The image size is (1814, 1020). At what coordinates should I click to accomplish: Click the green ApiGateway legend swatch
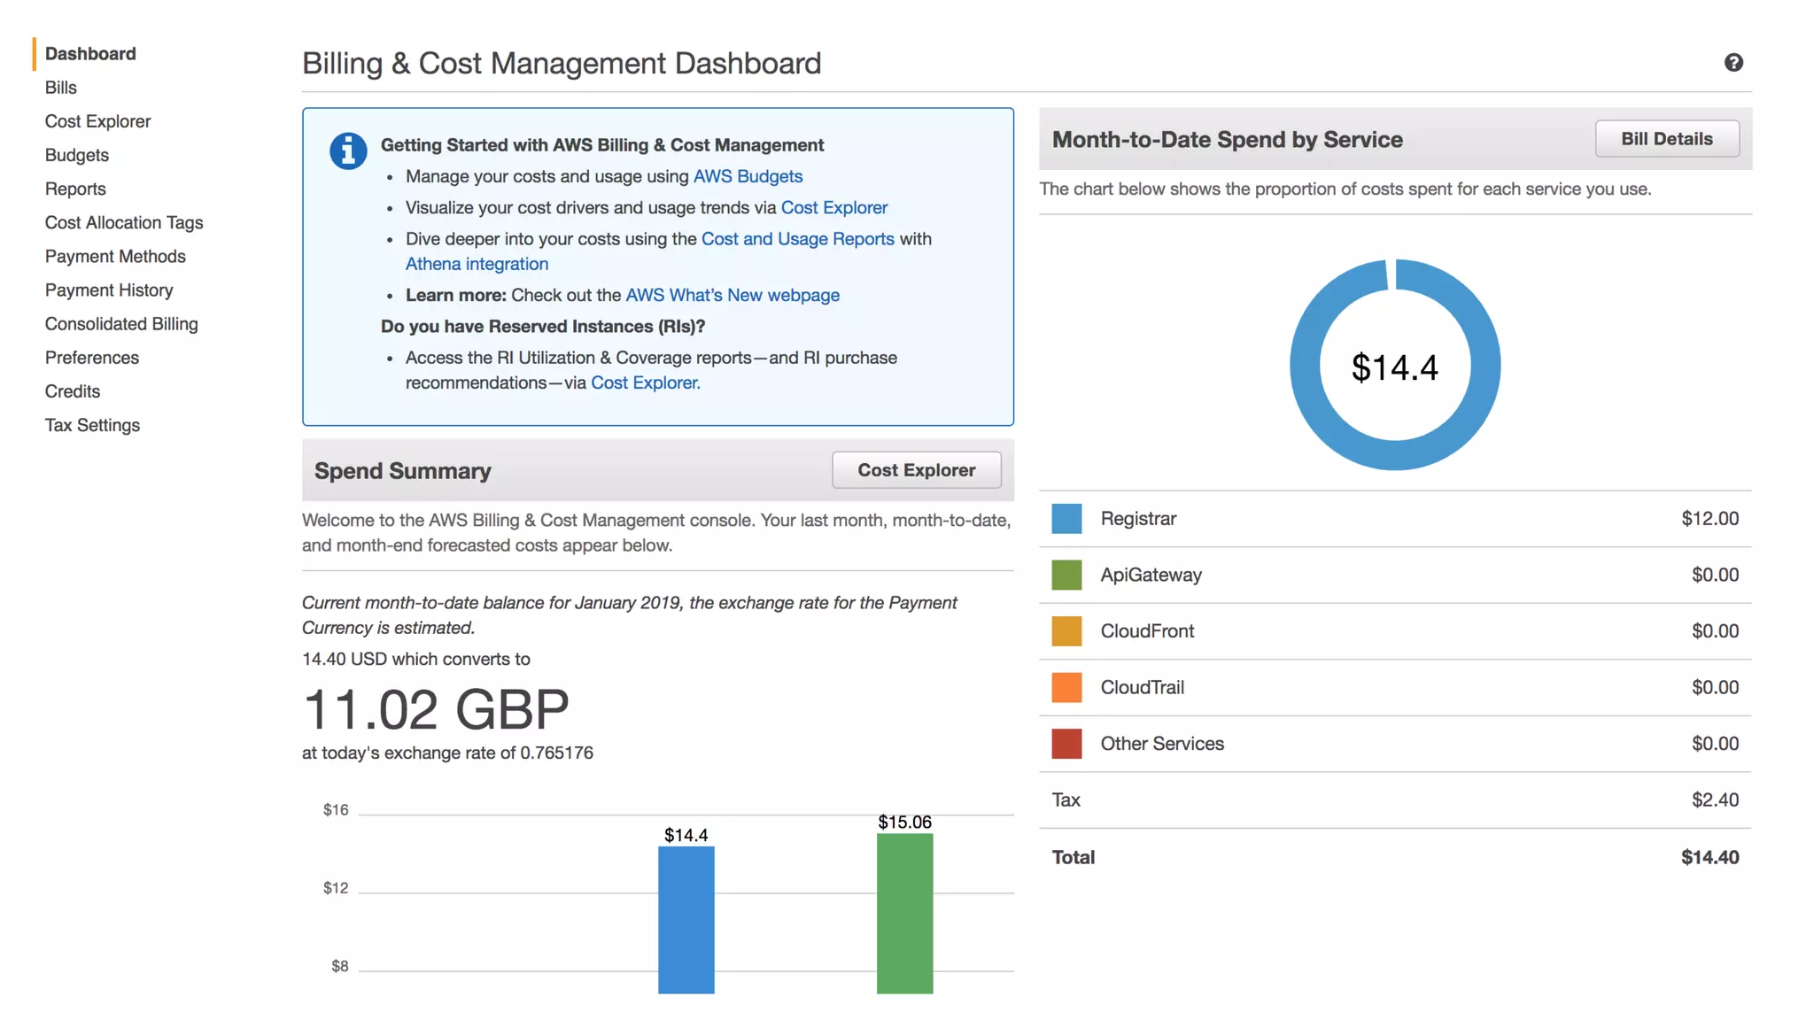tap(1066, 576)
